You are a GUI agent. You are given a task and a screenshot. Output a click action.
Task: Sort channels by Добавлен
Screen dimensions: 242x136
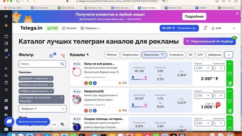pyautogui.click(x=215, y=55)
